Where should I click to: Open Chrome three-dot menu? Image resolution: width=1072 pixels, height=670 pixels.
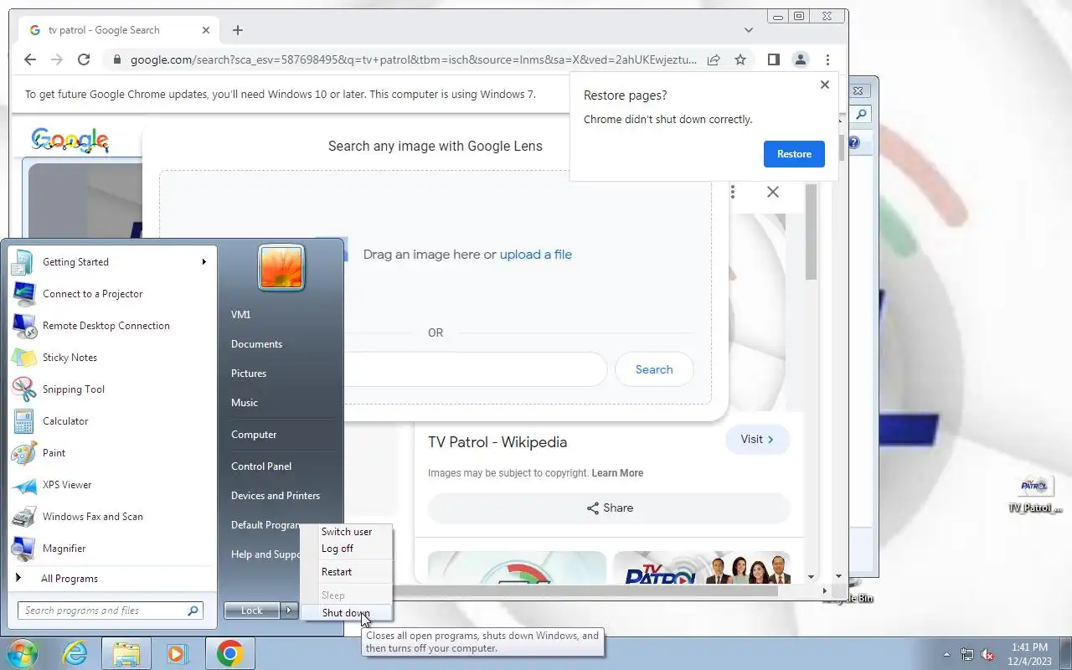tap(827, 59)
